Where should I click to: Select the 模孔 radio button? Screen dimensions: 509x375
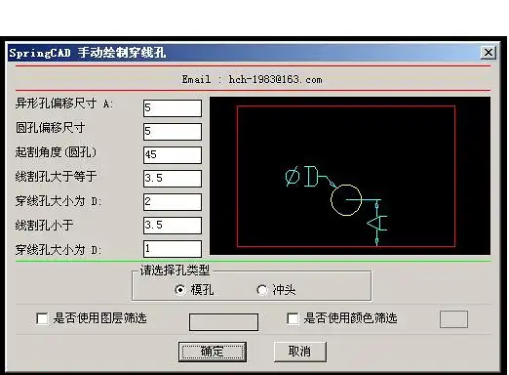click(180, 289)
